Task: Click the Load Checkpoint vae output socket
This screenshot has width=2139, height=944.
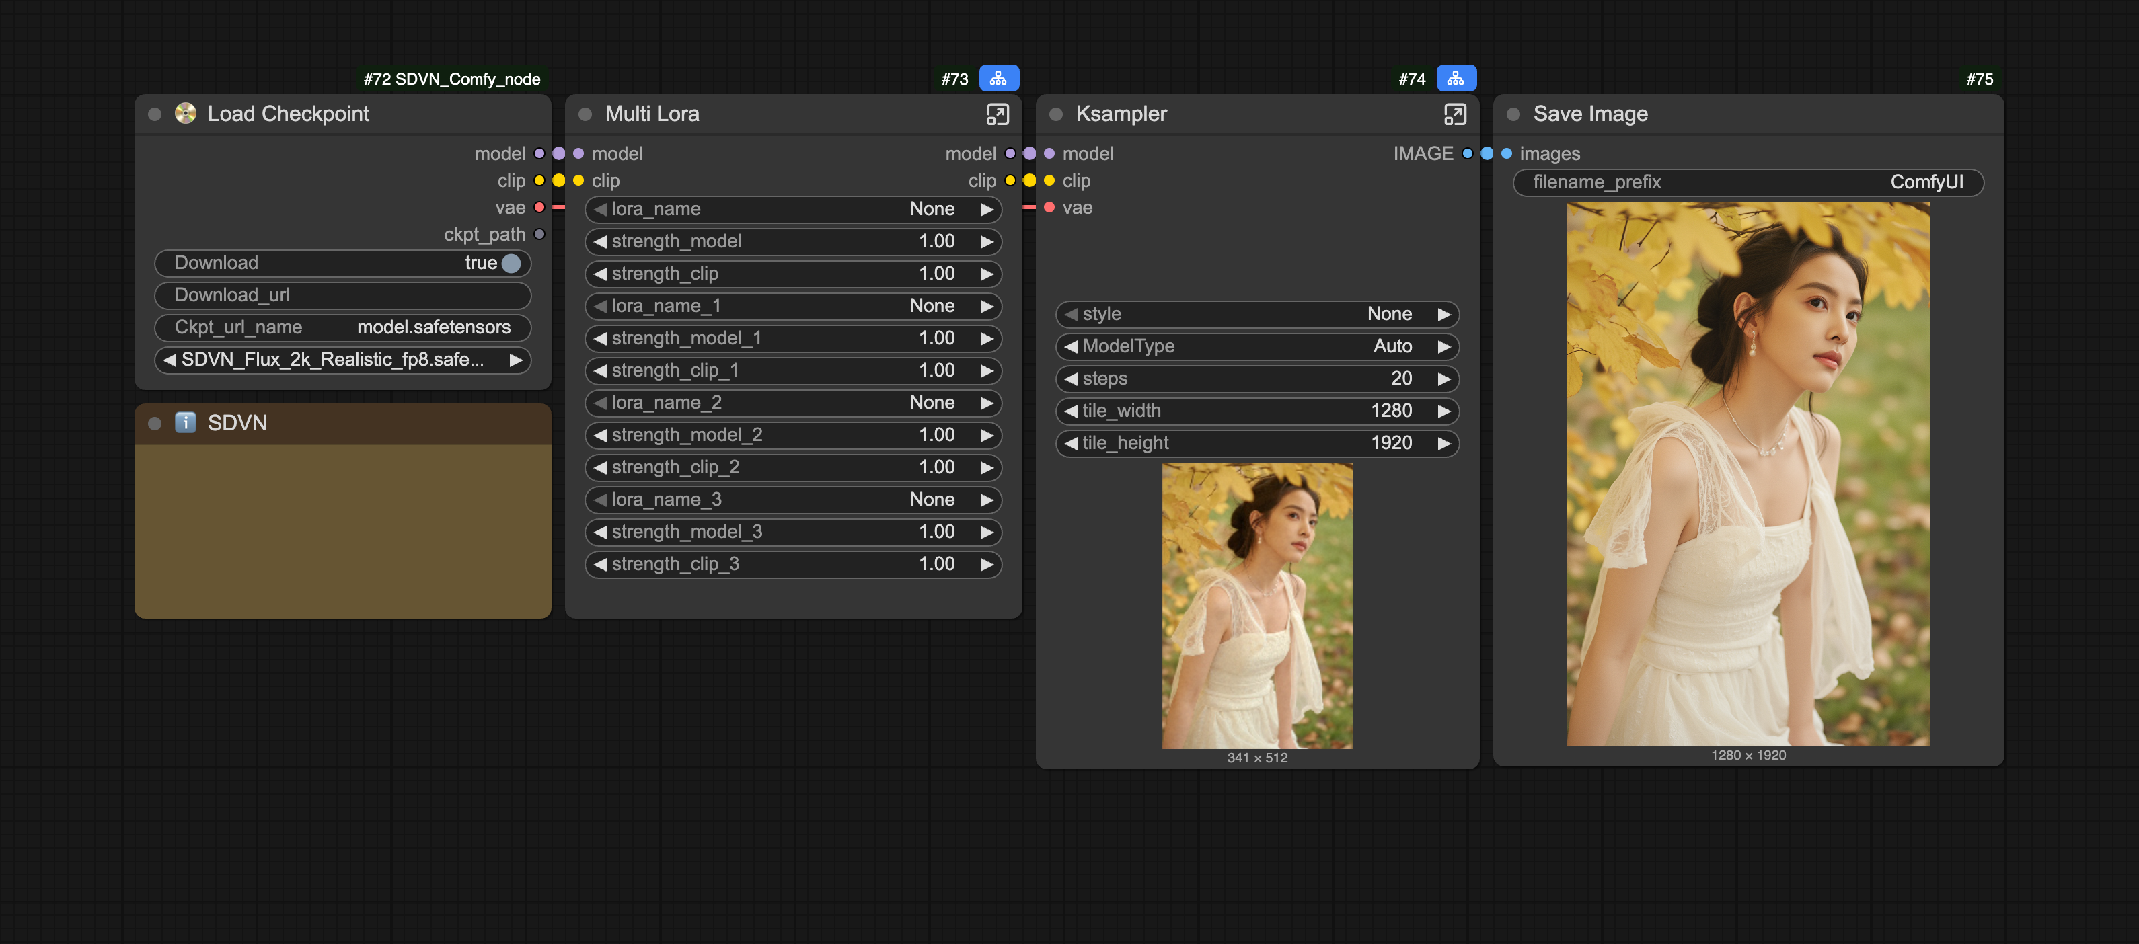Action: click(x=539, y=208)
